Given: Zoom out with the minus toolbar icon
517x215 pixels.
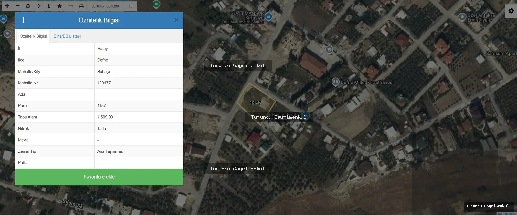Looking at the screenshot, I should tap(17, 6).
